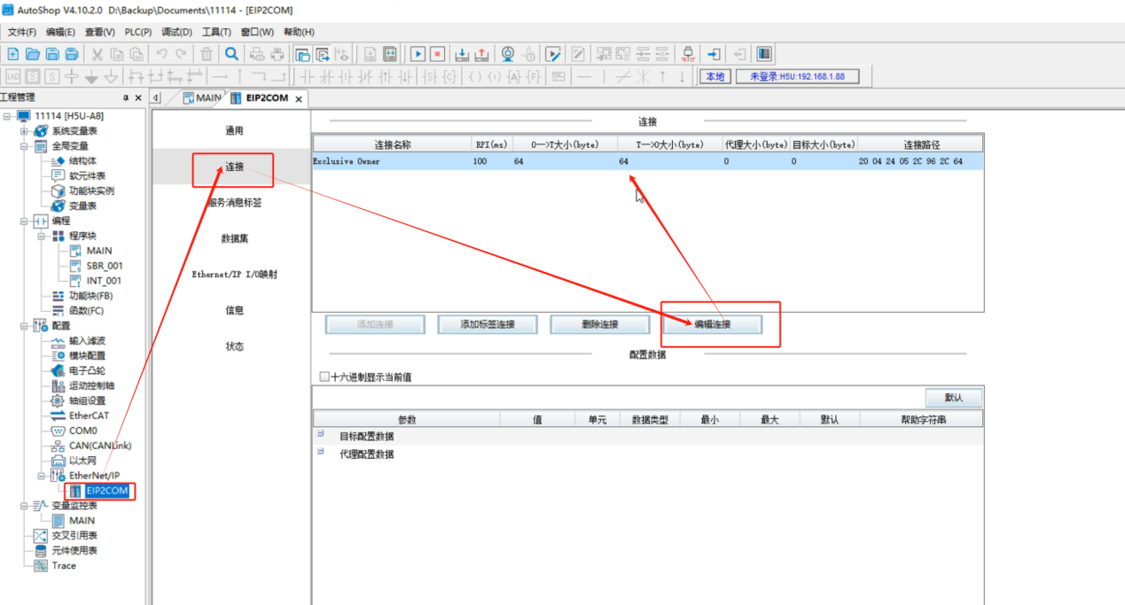Click the Upload from PLC icon

click(x=481, y=54)
